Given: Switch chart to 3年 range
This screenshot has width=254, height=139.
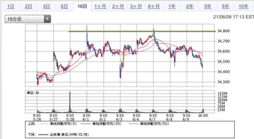Looking at the screenshot, I should point(208,6).
